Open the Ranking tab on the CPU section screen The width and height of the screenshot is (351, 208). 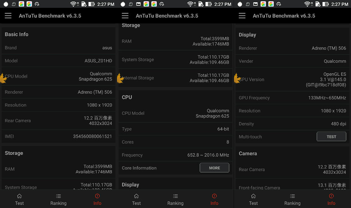tap(175, 199)
